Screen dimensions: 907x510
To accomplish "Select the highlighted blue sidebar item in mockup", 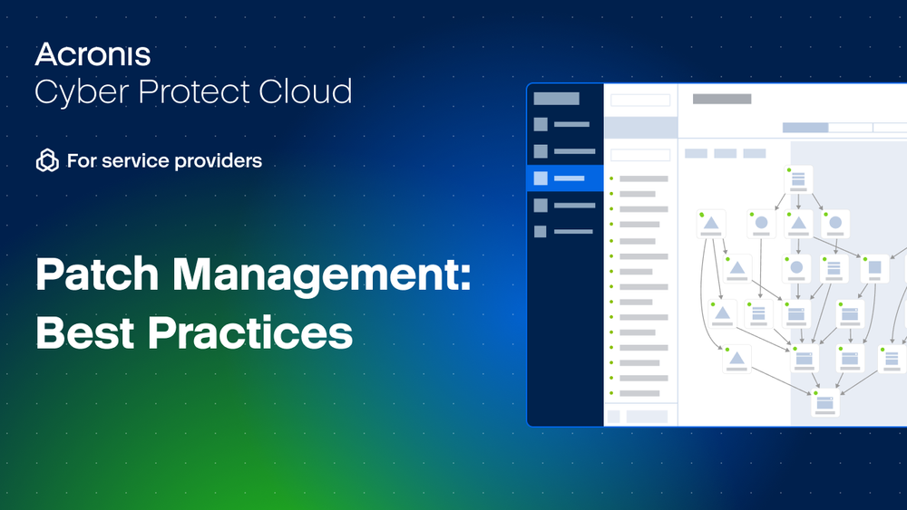I will pos(566,178).
